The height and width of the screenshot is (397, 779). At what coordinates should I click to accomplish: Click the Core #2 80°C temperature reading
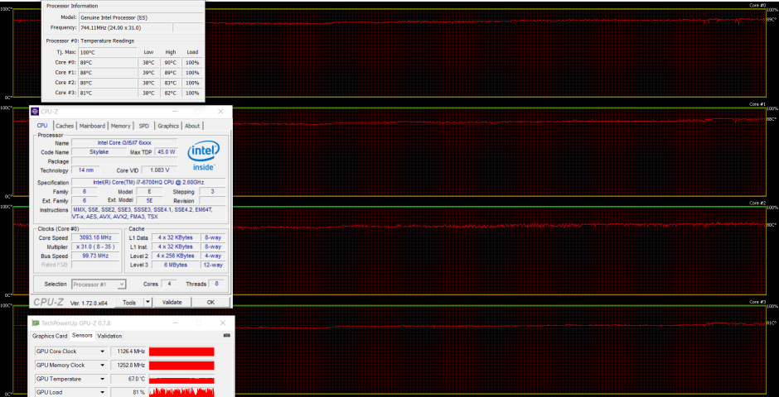point(107,83)
